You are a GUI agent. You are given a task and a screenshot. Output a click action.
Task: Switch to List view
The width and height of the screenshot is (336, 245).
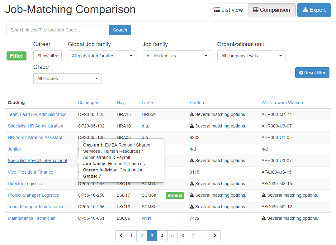(x=229, y=10)
